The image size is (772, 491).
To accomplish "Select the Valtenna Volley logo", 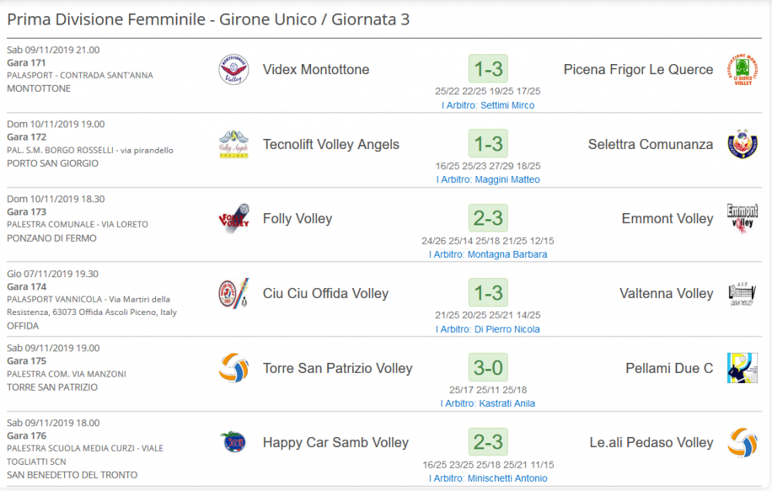I will (x=743, y=293).
